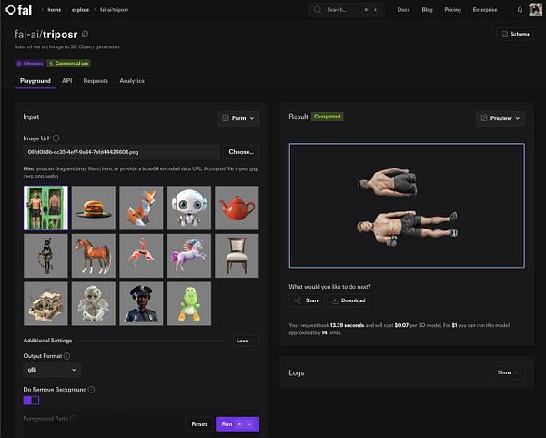
Task: Select the horse sample image
Action: pos(94,256)
